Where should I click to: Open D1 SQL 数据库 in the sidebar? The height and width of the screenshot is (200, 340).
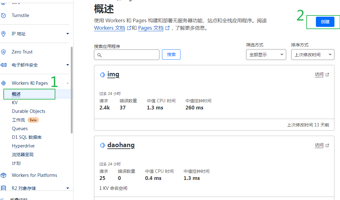click(27, 137)
